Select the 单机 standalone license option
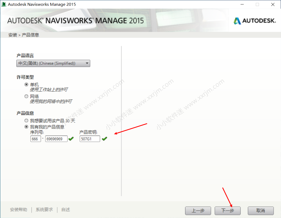This screenshot has width=281, height=218. [26, 85]
